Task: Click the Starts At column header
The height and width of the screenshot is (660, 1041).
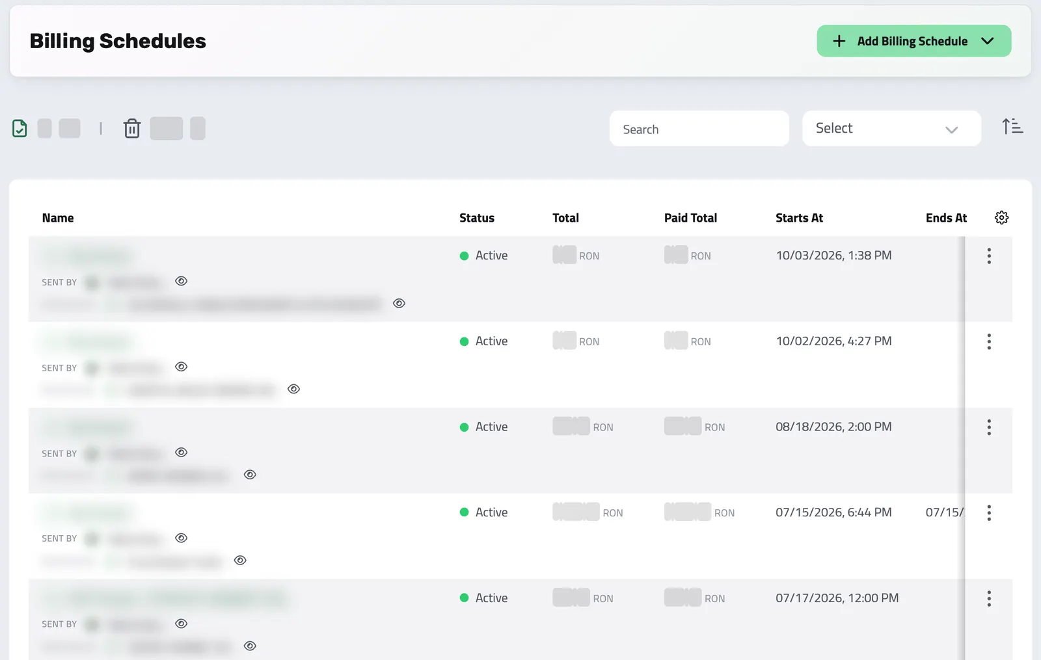Action: pyautogui.click(x=799, y=218)
